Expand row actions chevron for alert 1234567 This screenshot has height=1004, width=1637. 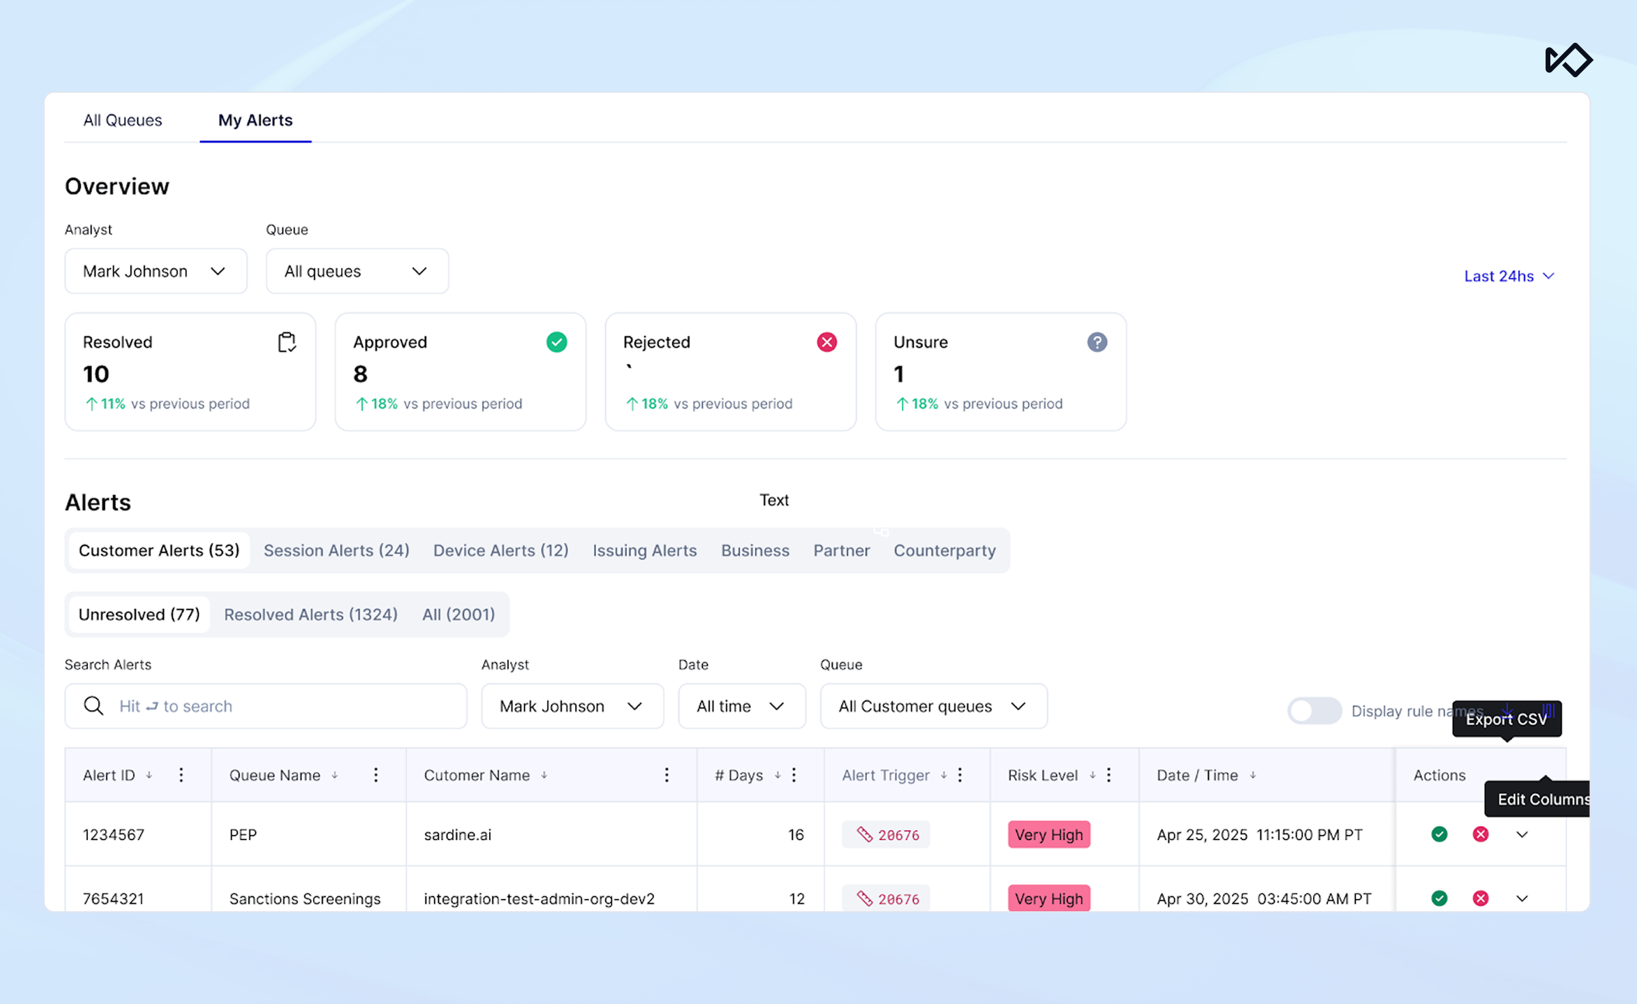tap(1522, 834)
